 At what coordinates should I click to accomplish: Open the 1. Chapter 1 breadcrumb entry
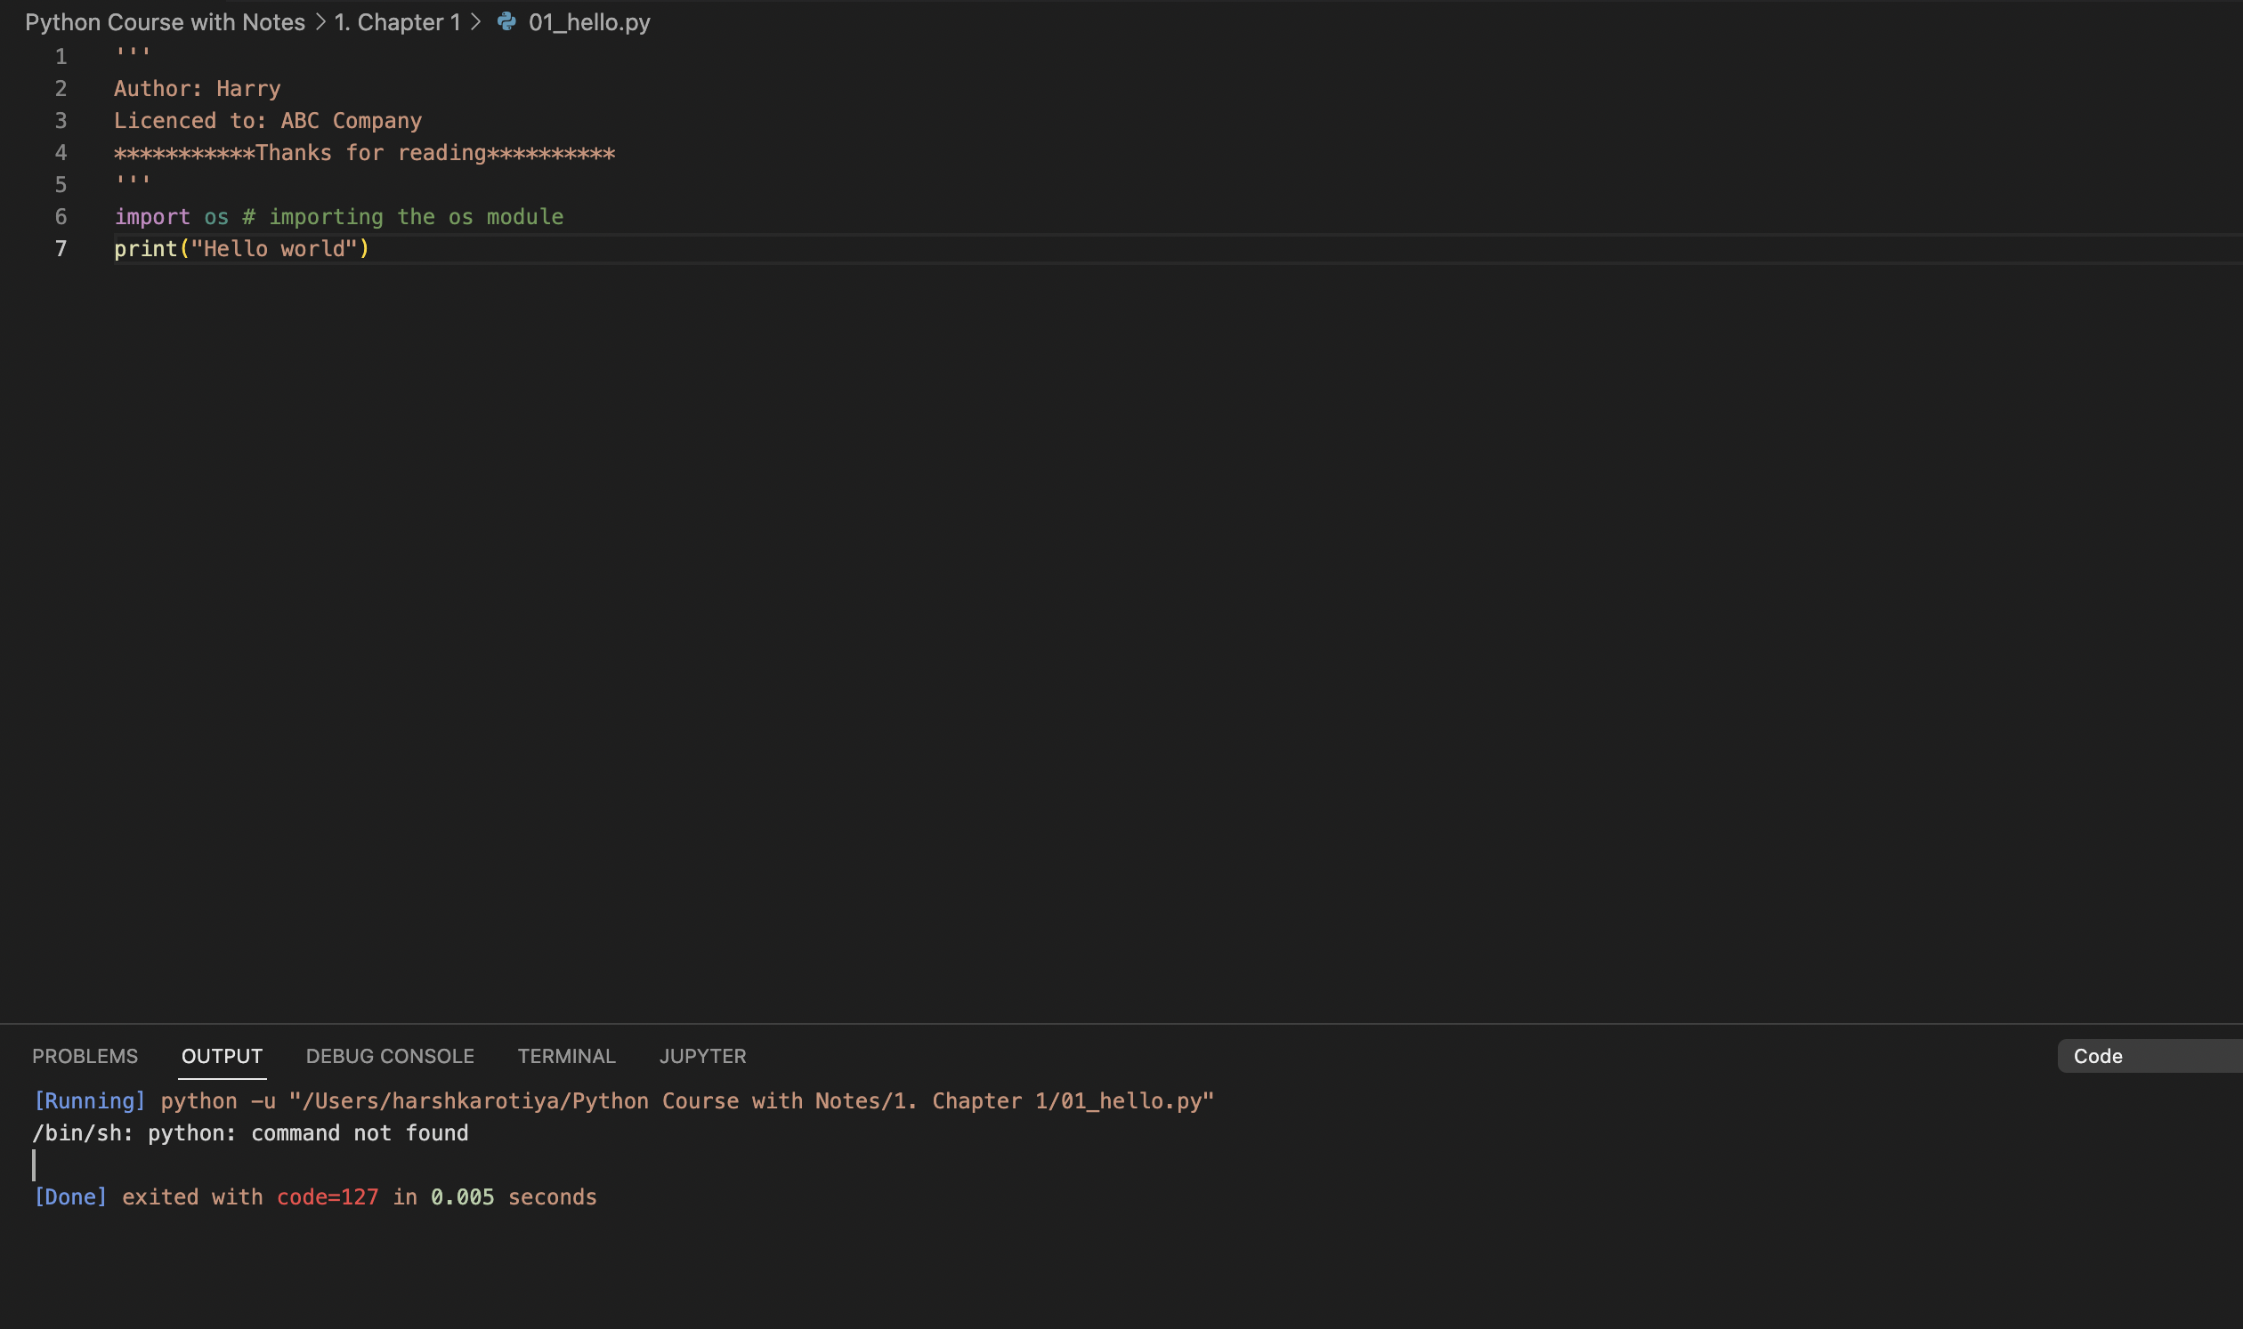point(397,21)
